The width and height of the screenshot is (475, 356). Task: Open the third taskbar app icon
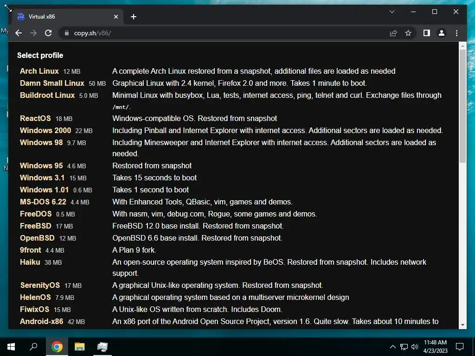click(102, 347)
